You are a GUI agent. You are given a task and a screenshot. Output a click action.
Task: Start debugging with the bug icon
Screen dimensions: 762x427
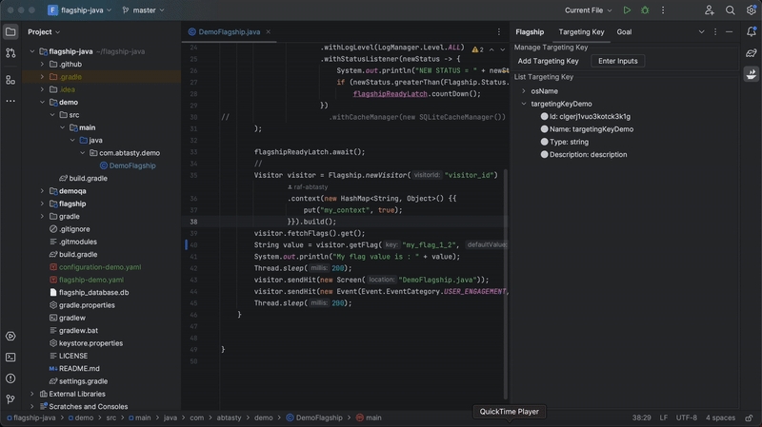[x=645, y=10]
